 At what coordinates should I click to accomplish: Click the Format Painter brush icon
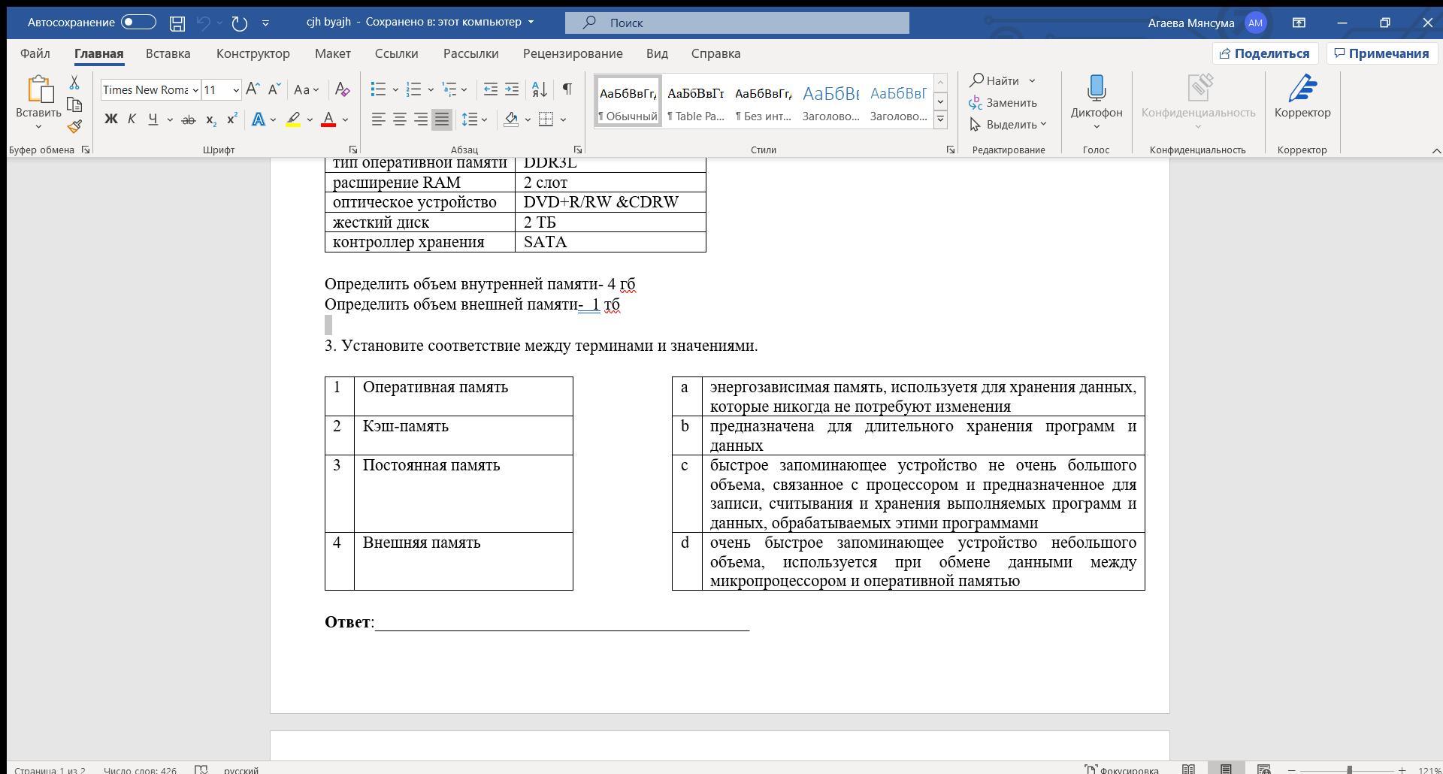(x=74, y=126)
